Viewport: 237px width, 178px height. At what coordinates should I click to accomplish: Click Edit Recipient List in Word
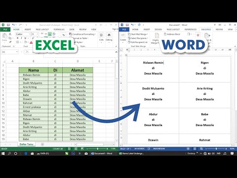click(138, 42)
